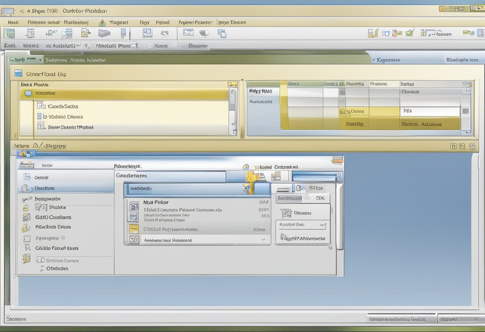Open the Pabul menu in the menu bar
The image size is (485, 332).
point(162,23)
